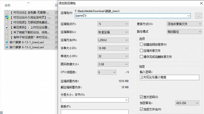The height and width of the screenshot is (114, 204).
Task: Uncheck the 显示密码 checkbox
Action: 142,97
